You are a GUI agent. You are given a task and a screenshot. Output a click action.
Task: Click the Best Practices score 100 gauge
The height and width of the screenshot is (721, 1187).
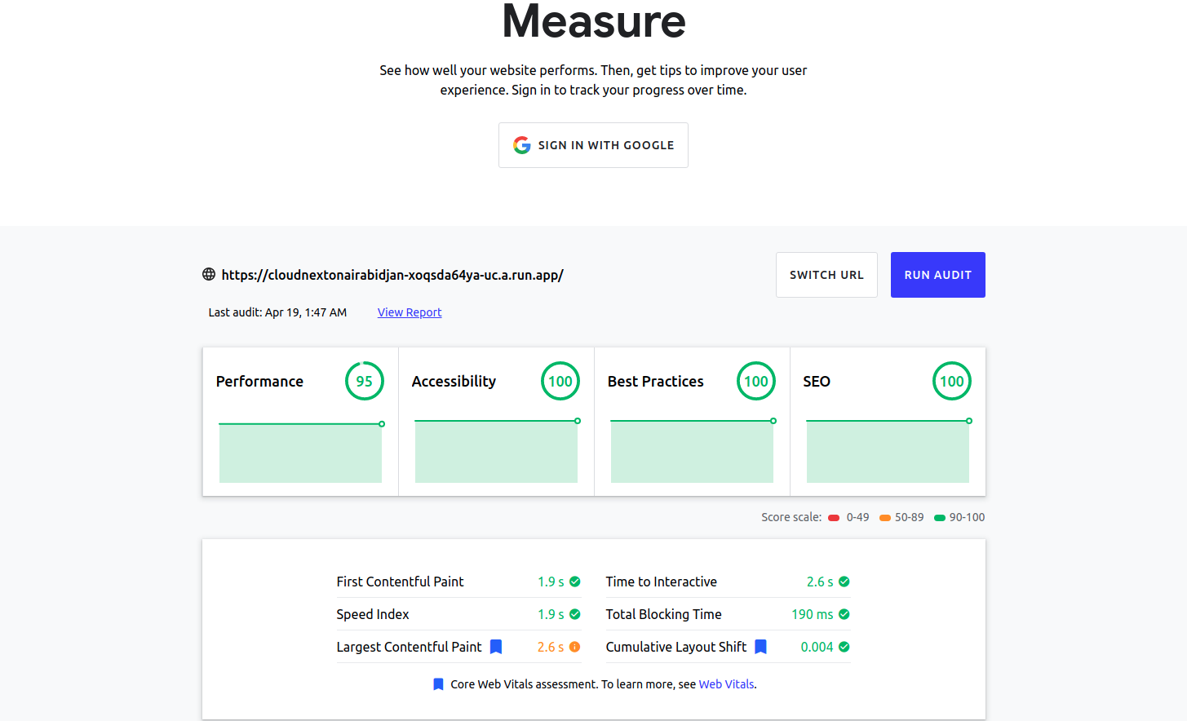pyautogui.click(x=756, y=381)
